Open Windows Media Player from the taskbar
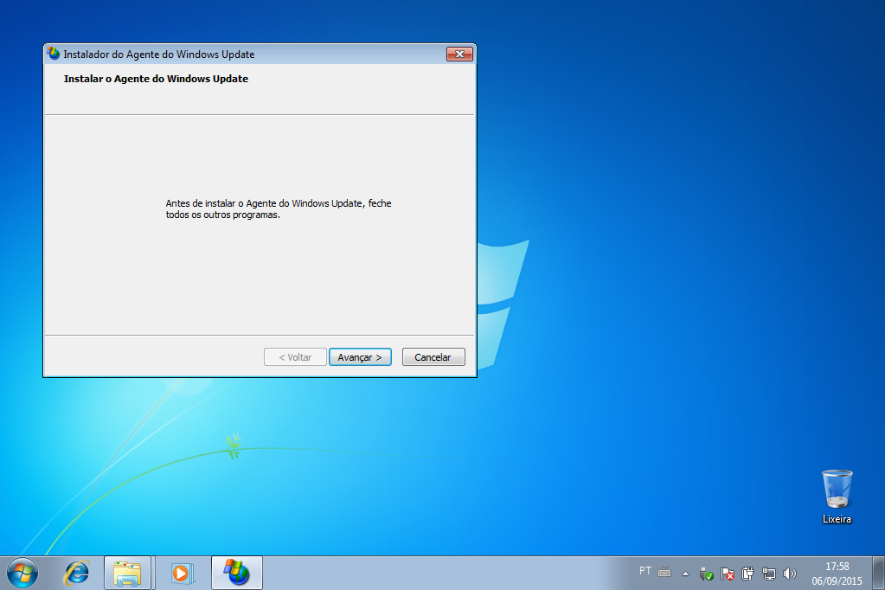 pos(182,573)
